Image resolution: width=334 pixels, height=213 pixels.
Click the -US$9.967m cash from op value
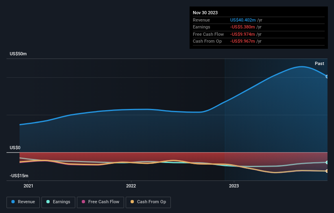242,41
